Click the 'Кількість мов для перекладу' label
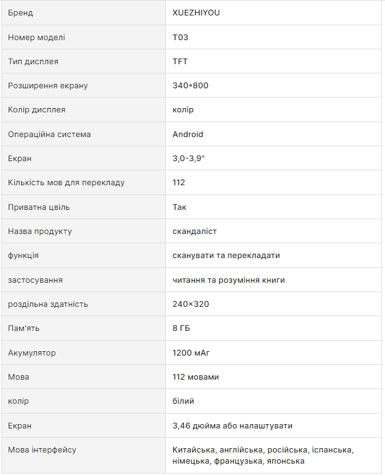 pos(66,183)
